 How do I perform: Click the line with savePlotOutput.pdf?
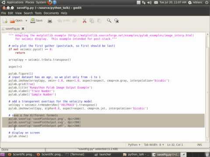click(x=45, y=126)
